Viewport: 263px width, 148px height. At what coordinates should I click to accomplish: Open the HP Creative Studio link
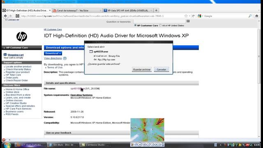(x=16, y=103)
